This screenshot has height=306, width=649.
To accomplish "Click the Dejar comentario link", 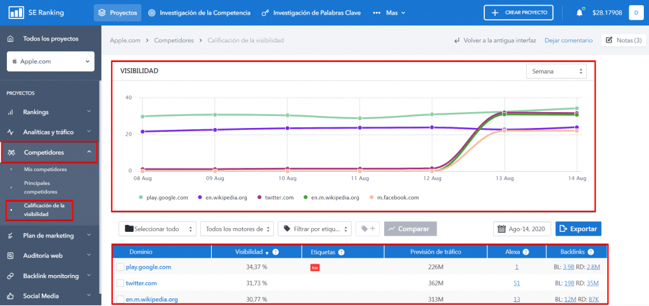I will pos(569,41).
